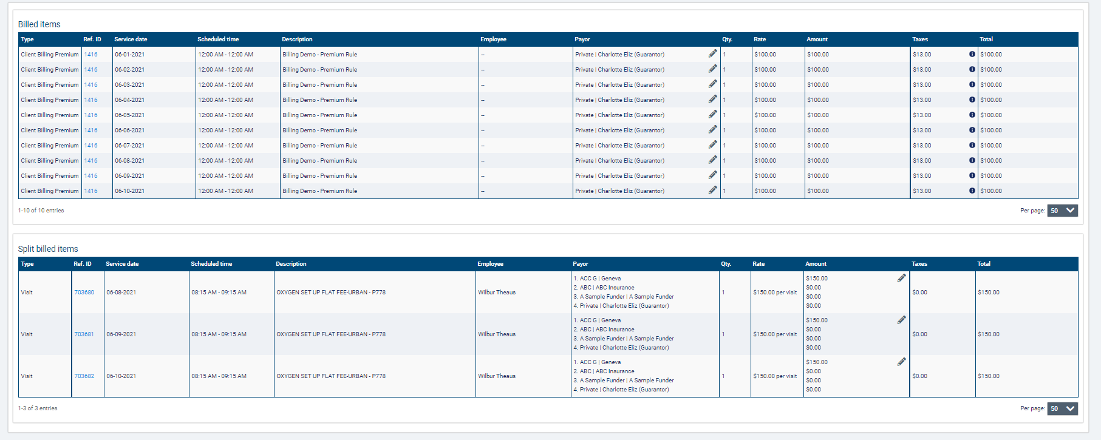Open visit reference 703681
1101x440 pixels.
tap(84, 334)
